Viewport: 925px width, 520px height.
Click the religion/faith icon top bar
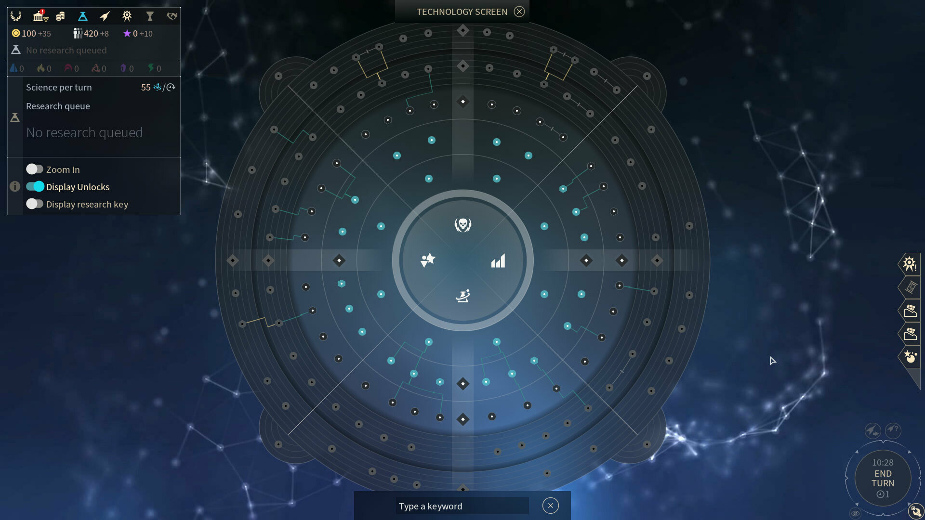(x=126, y=15)
